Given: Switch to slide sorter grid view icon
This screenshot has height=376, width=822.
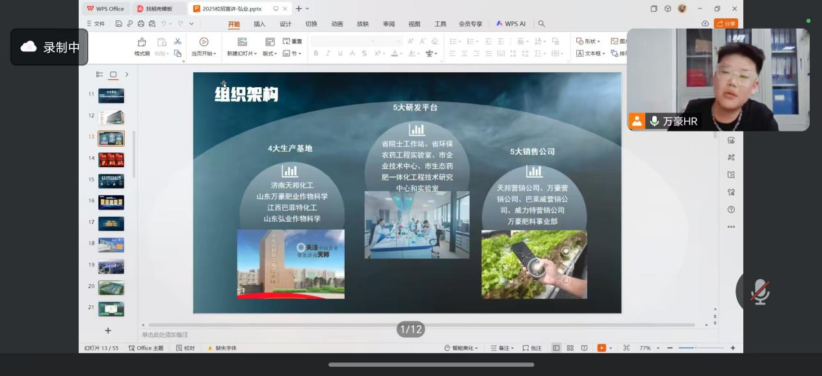Looking at the screenshot, I should click(x=570, y=348).
